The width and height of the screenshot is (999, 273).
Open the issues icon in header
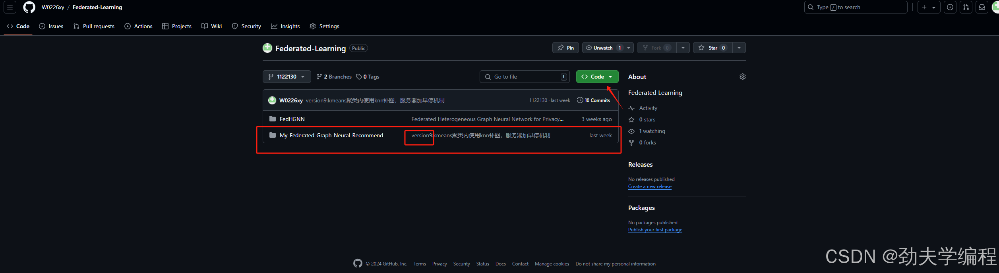950,7
